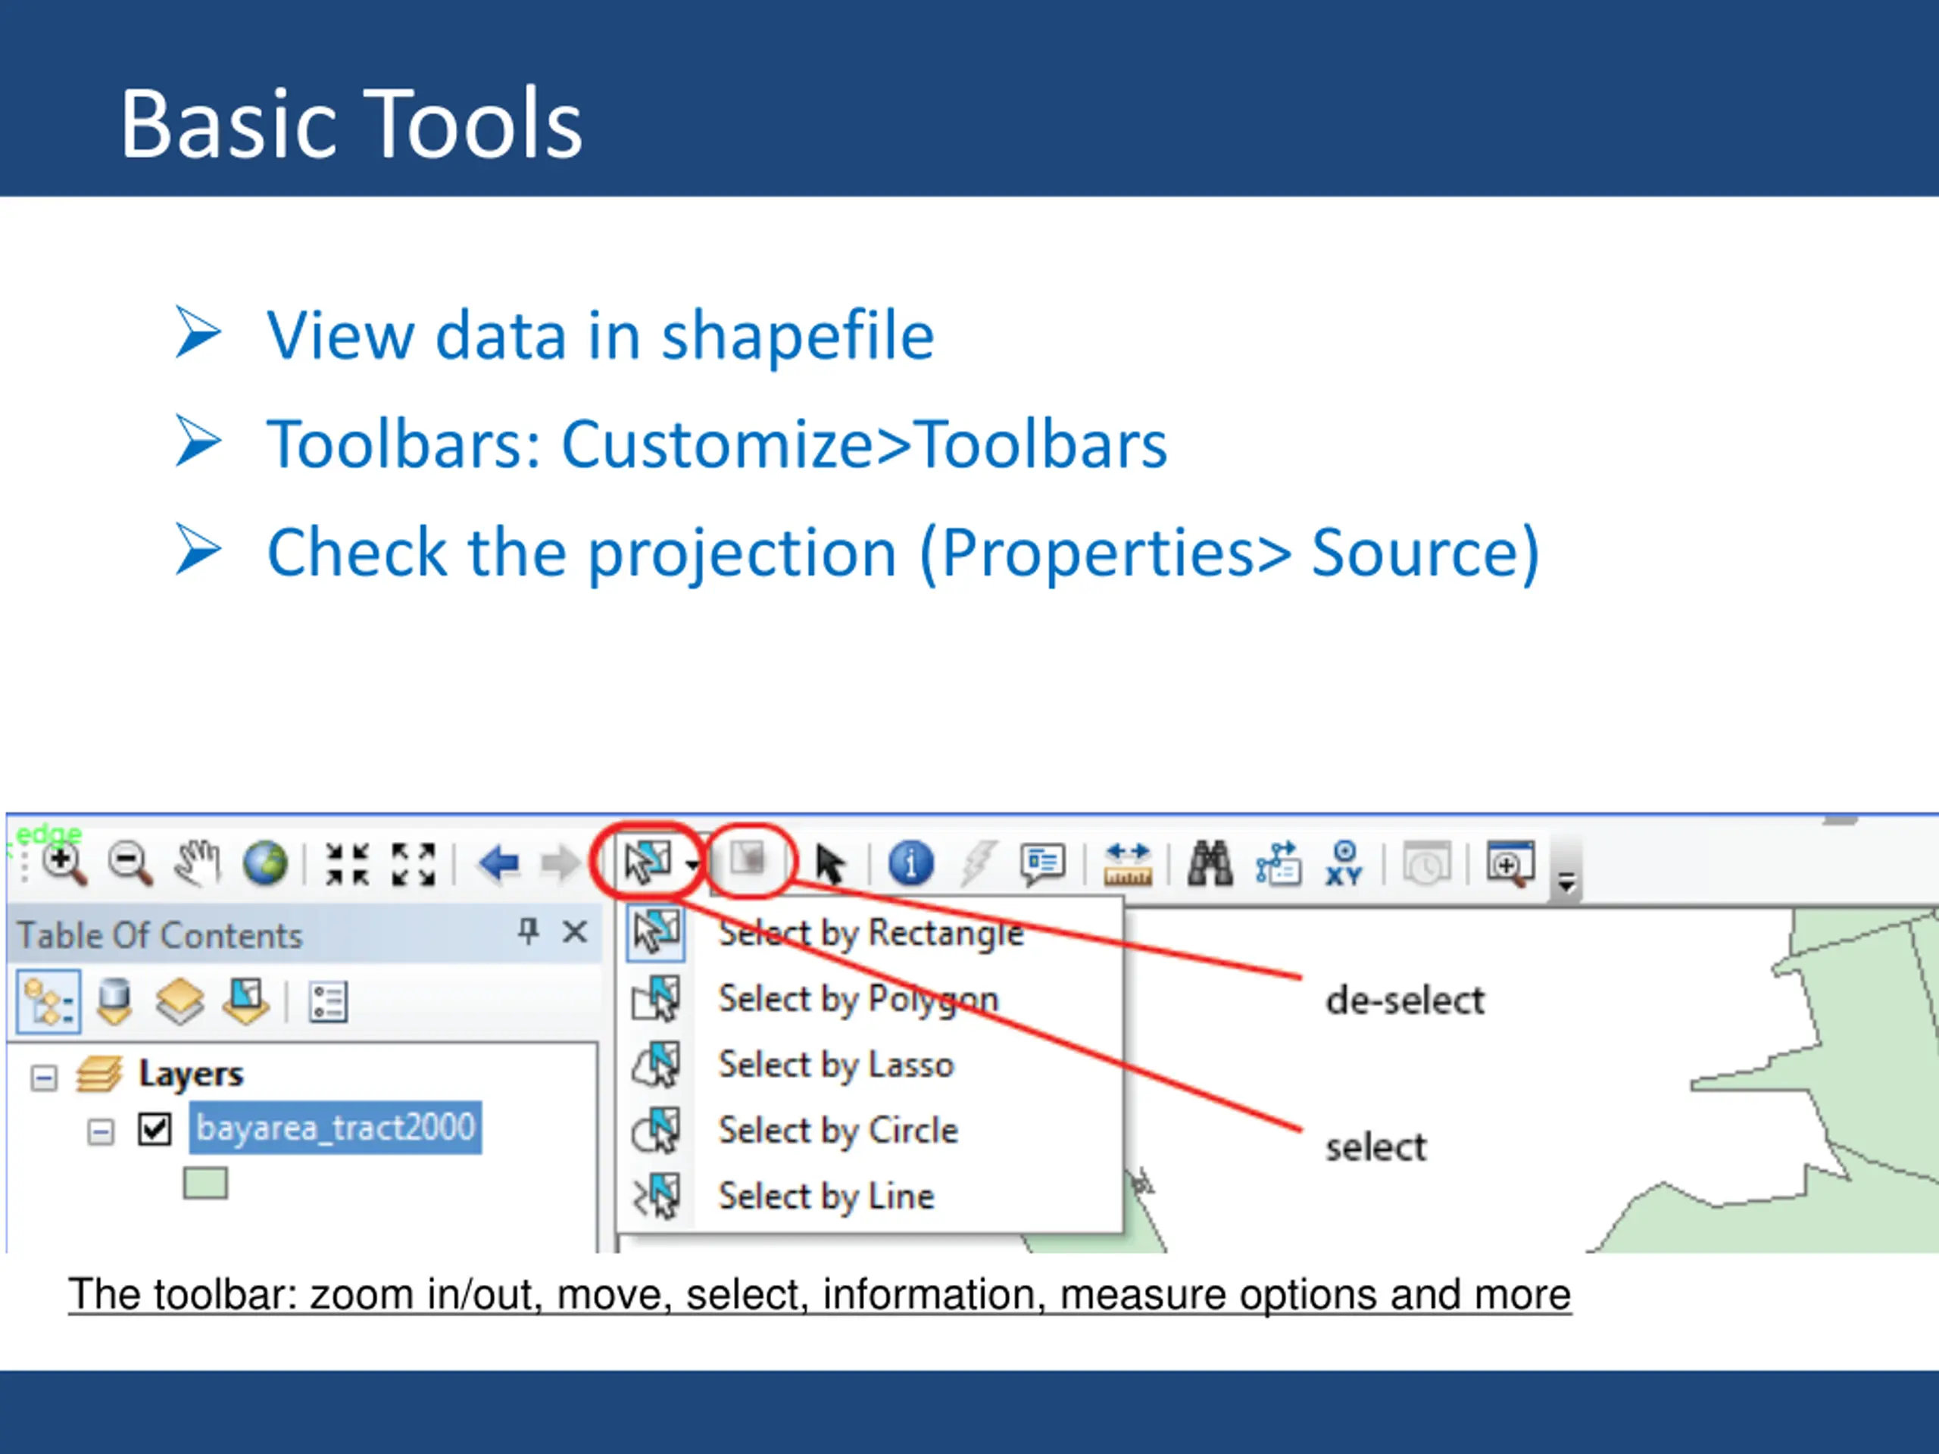
Task: Select the bayarea_tract2000 layer name
Action: (335, 1127)
